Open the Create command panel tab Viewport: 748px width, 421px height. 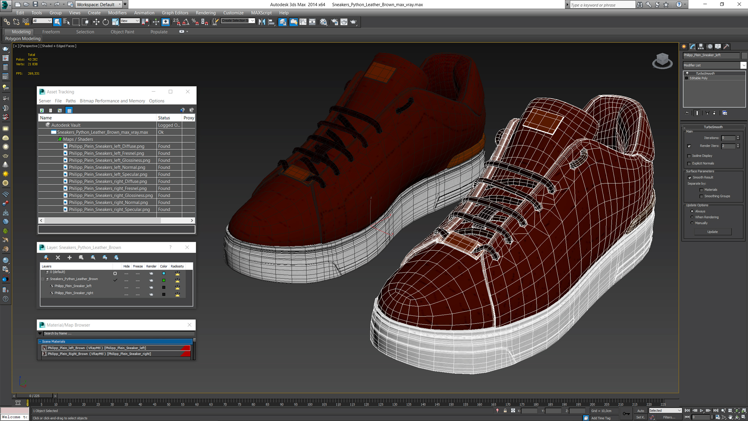point(684,46)
